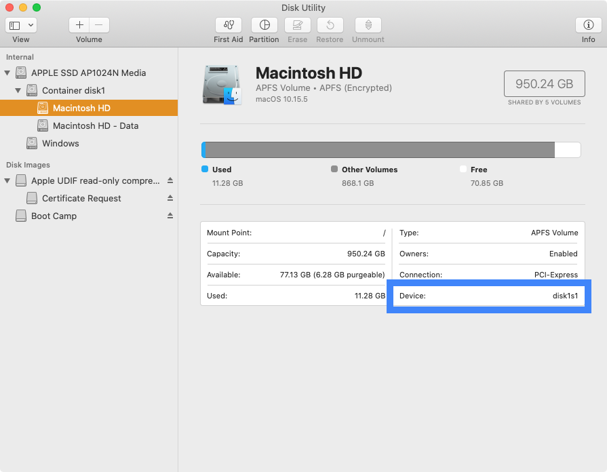Click the 70.85 GB free value

pyautogui.click(x=486, y=183)
